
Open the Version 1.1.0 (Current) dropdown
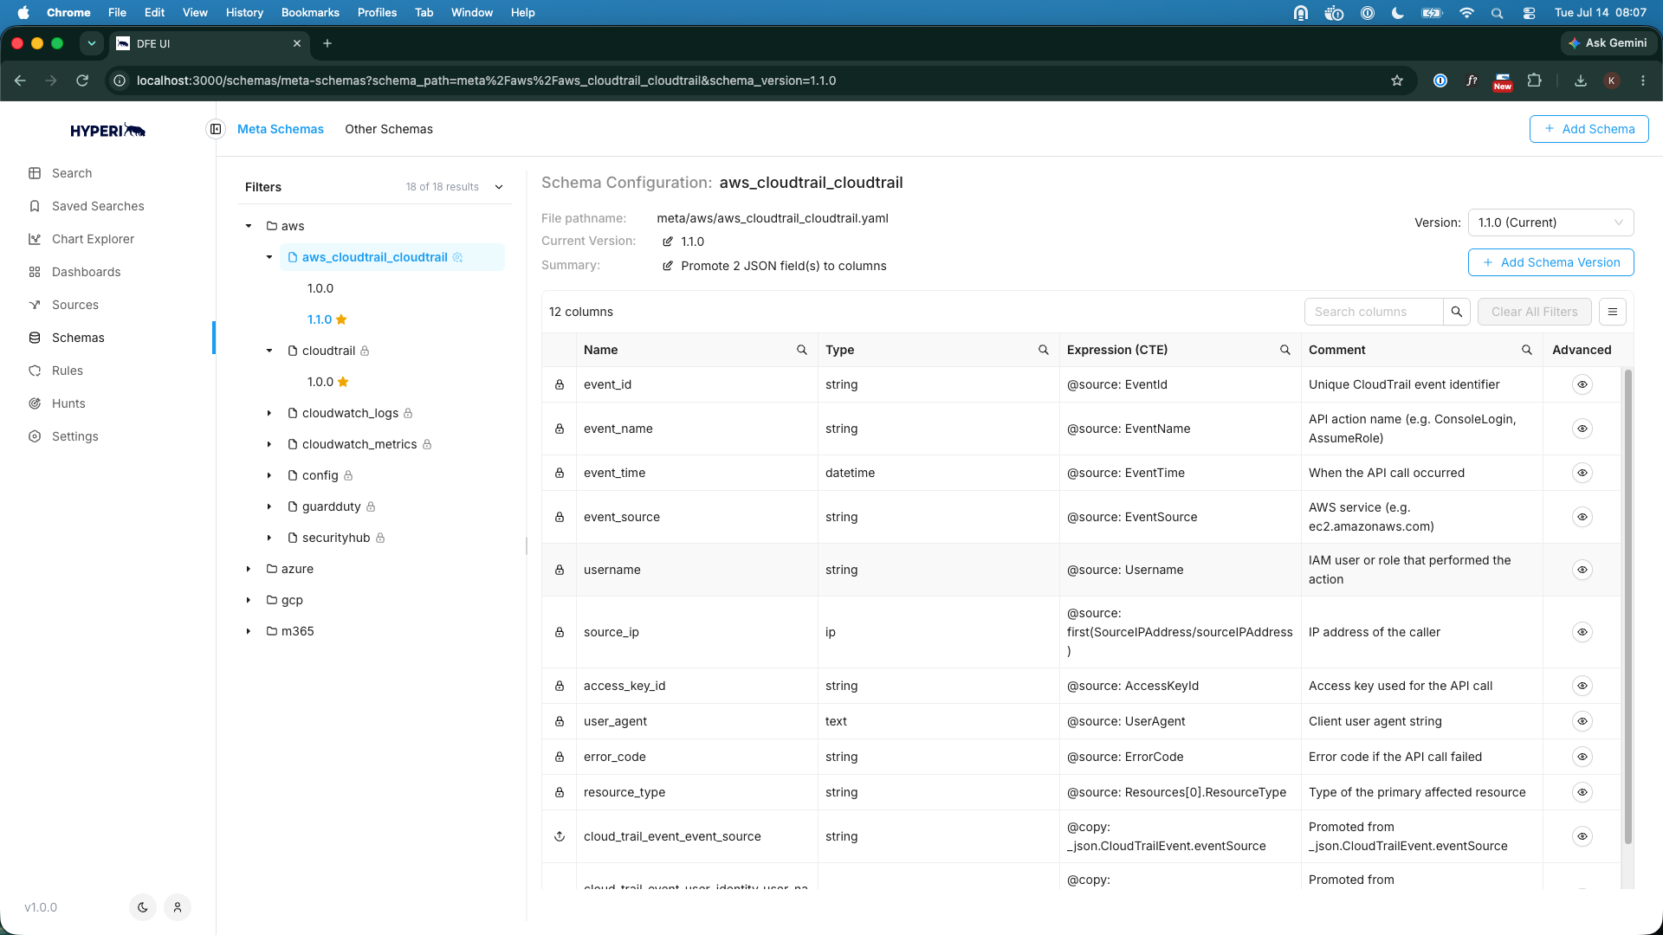1550,222
